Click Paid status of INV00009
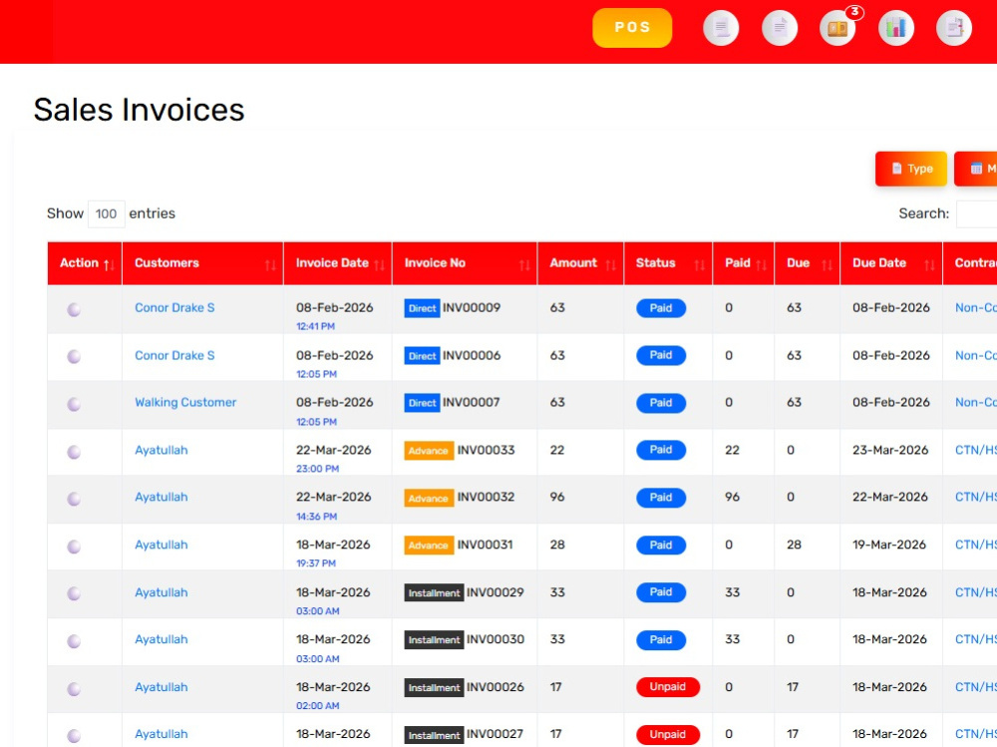The width and height of the screenshot is (997, 747). (661, 308)
